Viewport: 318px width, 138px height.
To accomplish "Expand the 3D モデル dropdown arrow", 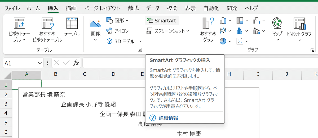I will 140,41.
